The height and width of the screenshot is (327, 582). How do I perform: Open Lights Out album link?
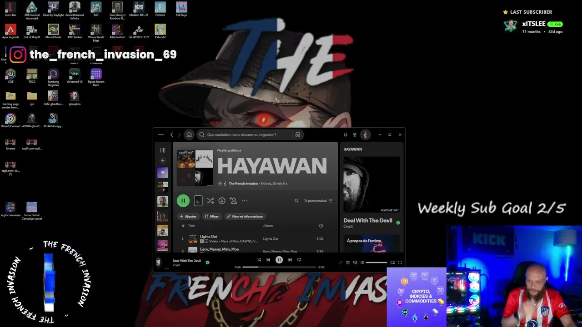point(271,239)
